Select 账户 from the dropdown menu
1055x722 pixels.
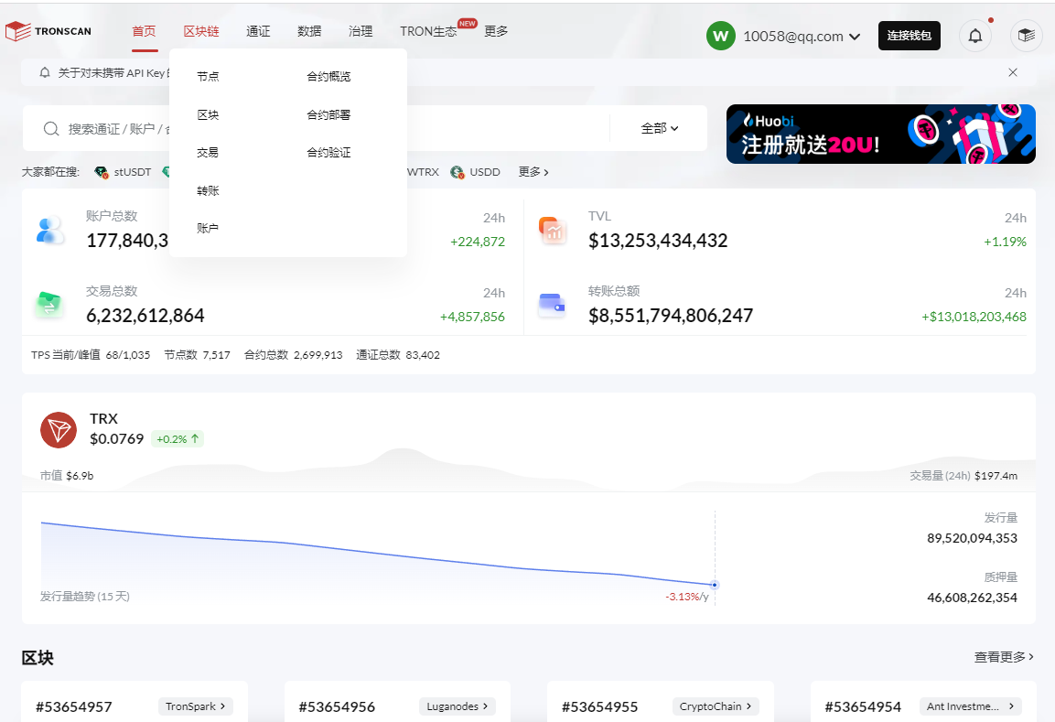208,229
